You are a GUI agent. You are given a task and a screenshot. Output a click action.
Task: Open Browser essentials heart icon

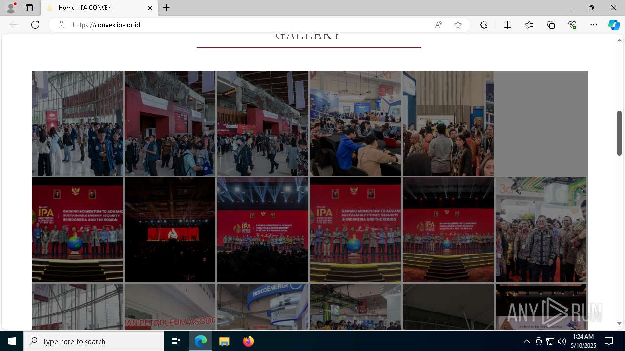[x=572, y=25]
